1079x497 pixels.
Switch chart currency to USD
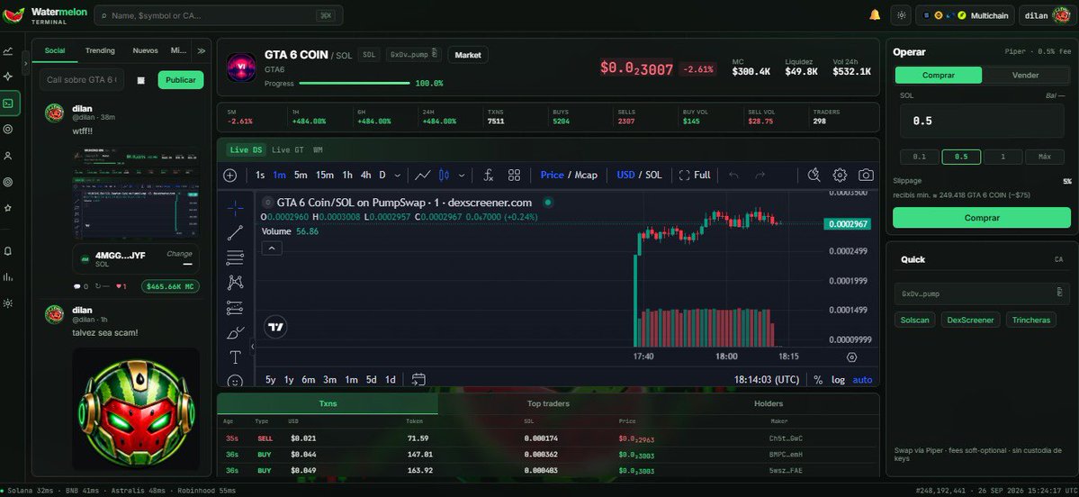[x=625, y=175]
